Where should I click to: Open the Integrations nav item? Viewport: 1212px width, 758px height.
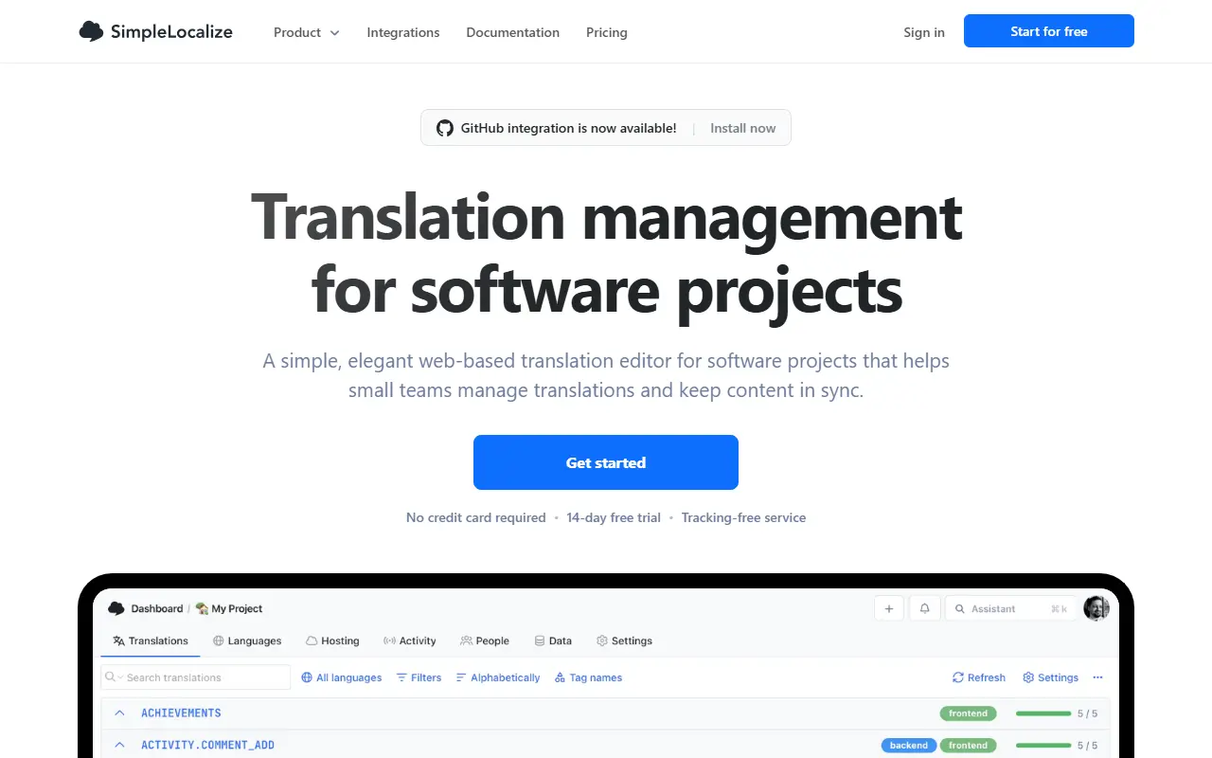coord(403,32)
